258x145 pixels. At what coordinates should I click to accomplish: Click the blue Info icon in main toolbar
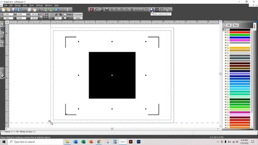click(19, 10)
